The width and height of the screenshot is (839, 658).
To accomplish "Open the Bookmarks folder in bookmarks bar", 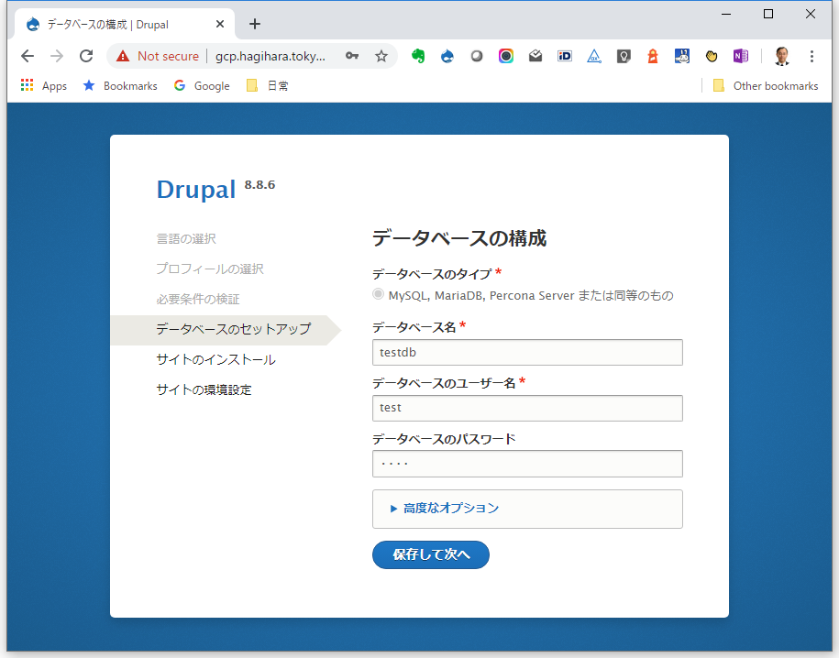I will coord(120,85).
